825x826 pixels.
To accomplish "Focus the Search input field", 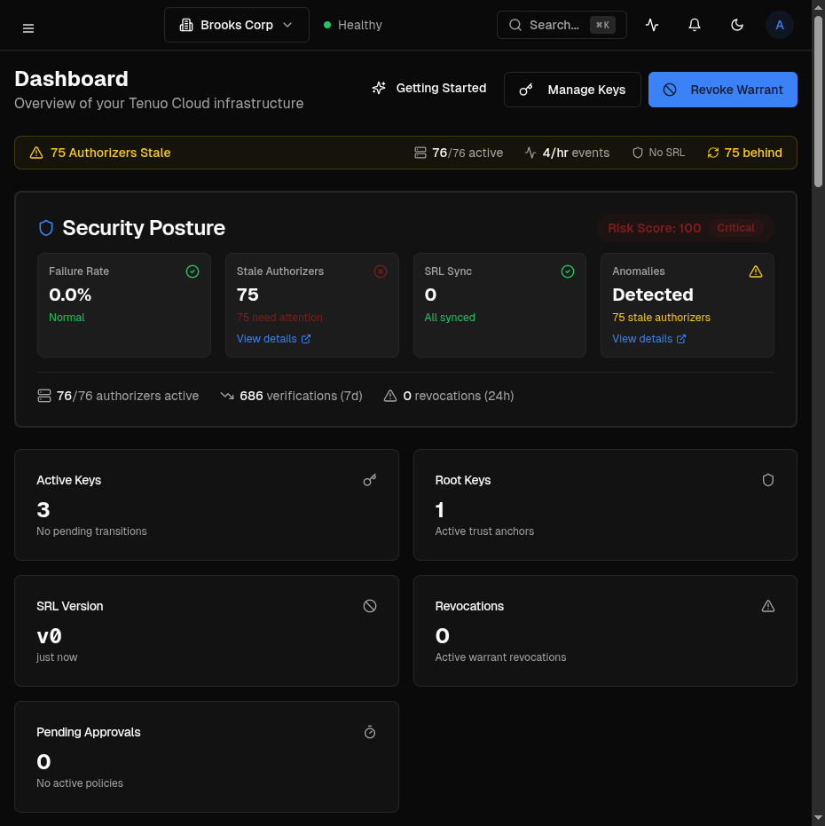I will [x=562, y=25].
